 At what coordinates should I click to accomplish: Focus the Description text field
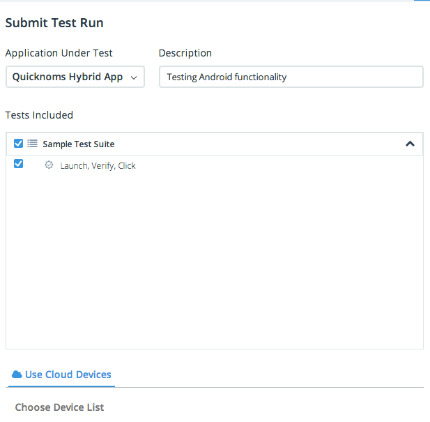pos(291,77)
